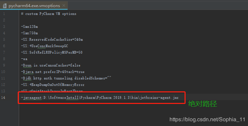Click the +HeapDumpOnOutOfMemoryError line
The height and width of the screenshot is (126, 248).
point(53,85)
